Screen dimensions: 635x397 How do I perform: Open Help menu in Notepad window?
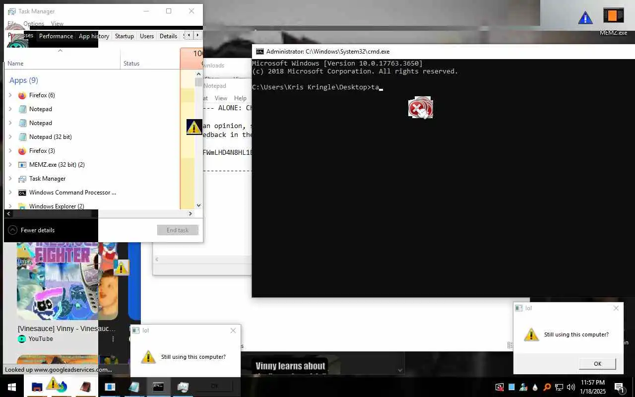coord(240,98)
